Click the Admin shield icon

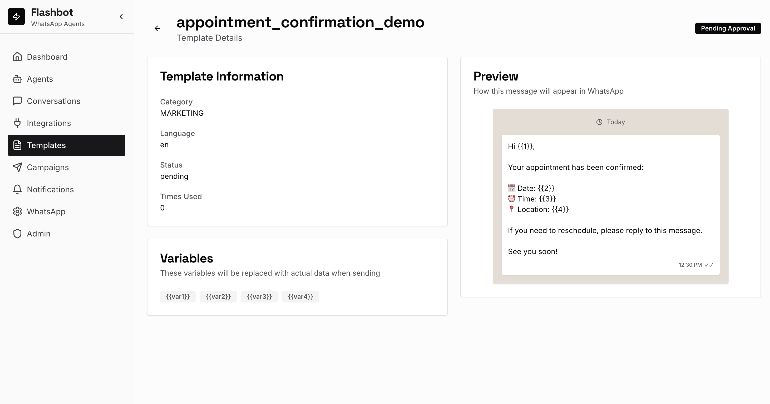(17, 234)
